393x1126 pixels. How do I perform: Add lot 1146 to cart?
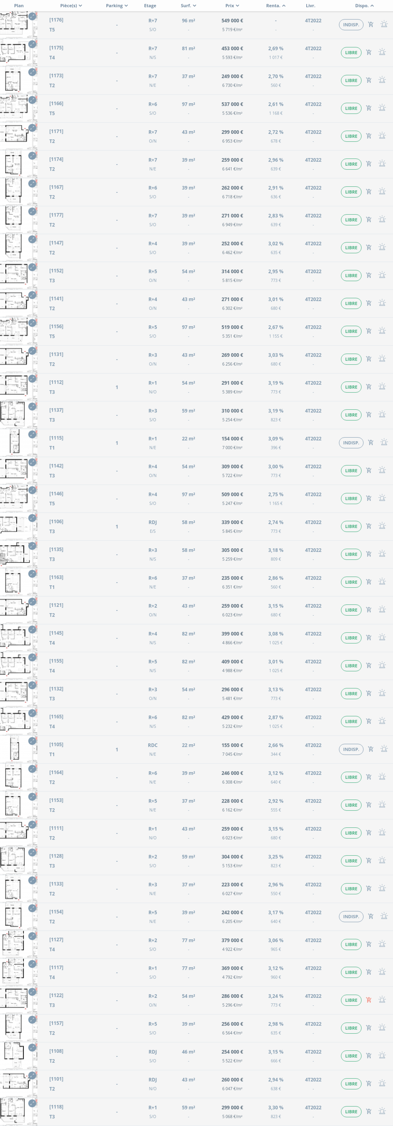pos(369,498)
